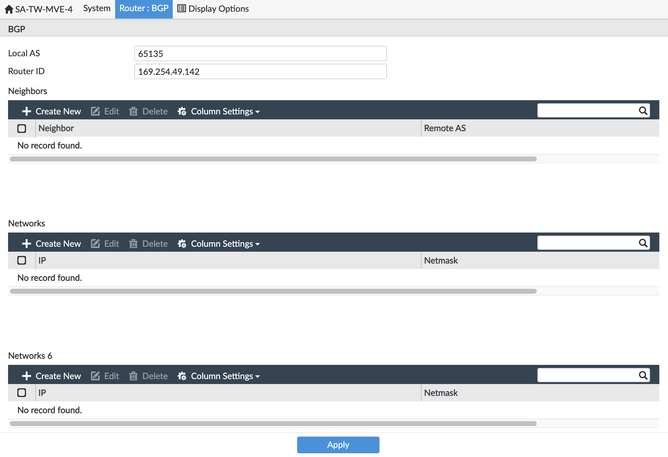Check the select-all checkbox in Neighbors table
Screen dimensions: 668x457
point(21,128)
